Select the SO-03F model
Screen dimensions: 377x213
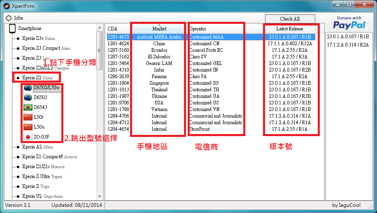coord(41,137)
